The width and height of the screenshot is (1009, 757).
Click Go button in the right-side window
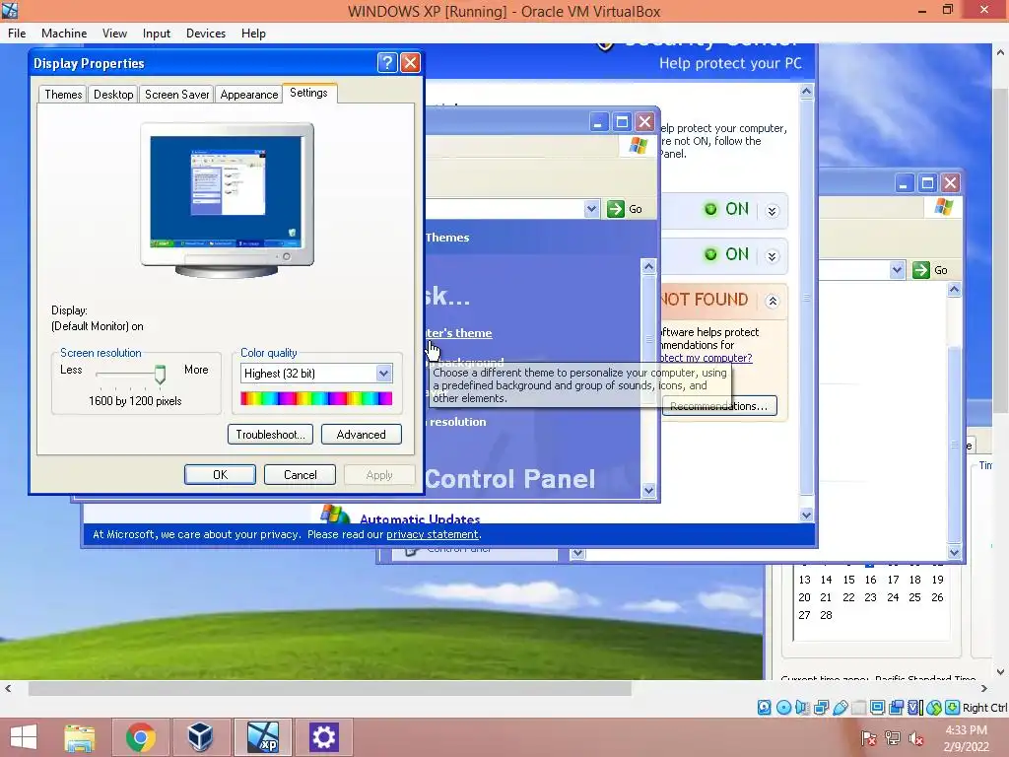[930, 270]
